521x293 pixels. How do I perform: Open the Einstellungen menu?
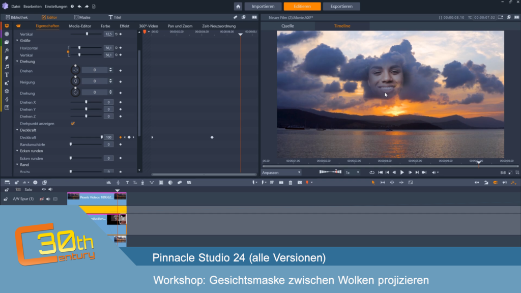point(56,6)
